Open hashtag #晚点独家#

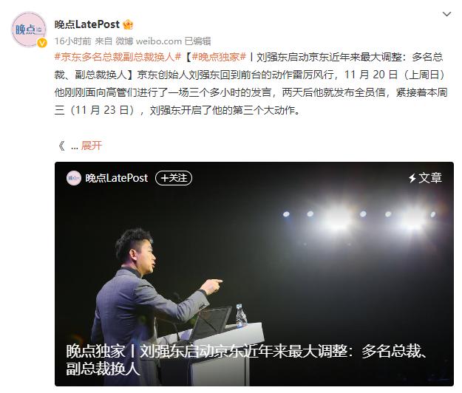(219, 57)
